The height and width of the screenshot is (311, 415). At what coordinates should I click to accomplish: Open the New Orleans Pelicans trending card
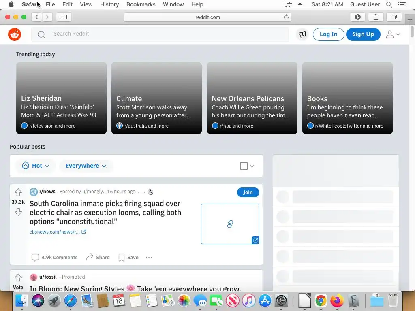point(252,98)
